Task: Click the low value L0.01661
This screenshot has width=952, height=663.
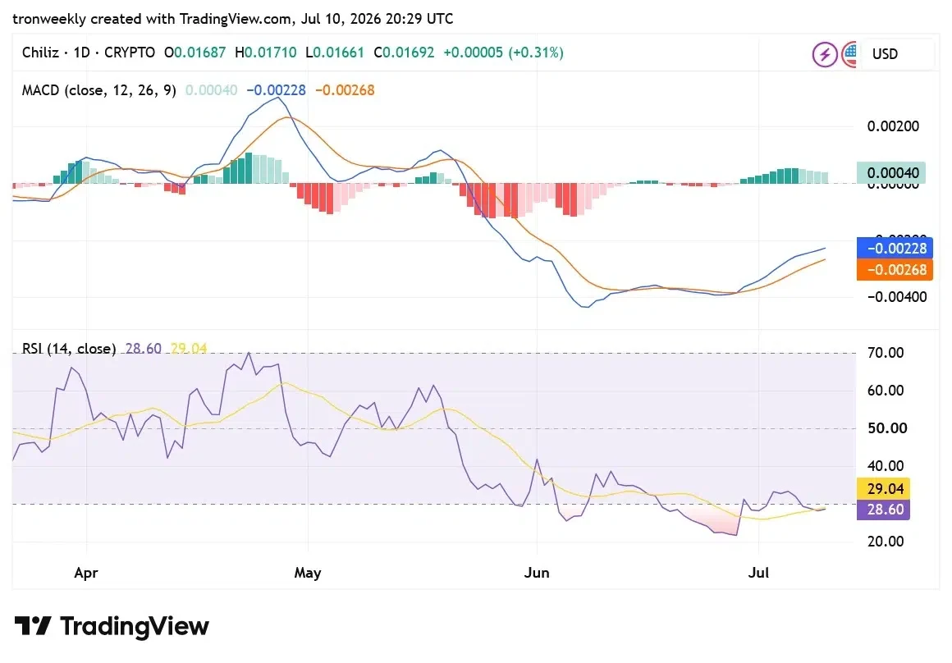Action: [x=335, y=53]
